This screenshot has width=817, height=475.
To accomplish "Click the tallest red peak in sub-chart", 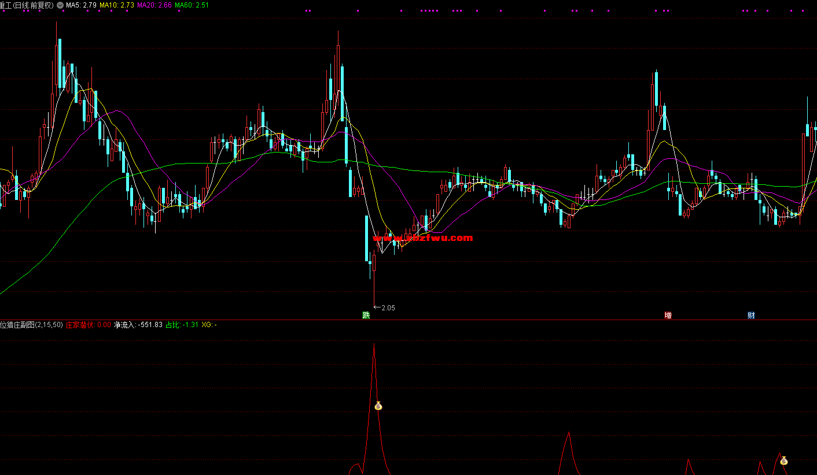I will (374, 345).
